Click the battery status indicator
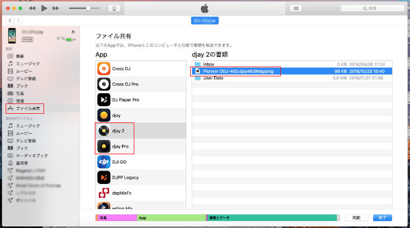Viewport: 410px width, 228px height. tap(70, 39)
